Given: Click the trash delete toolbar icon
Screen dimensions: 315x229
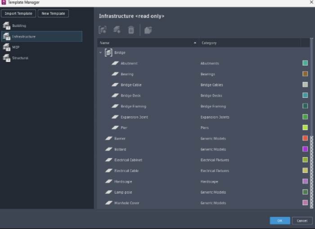Looking at the screenshot, I should (x=131, y=30).
